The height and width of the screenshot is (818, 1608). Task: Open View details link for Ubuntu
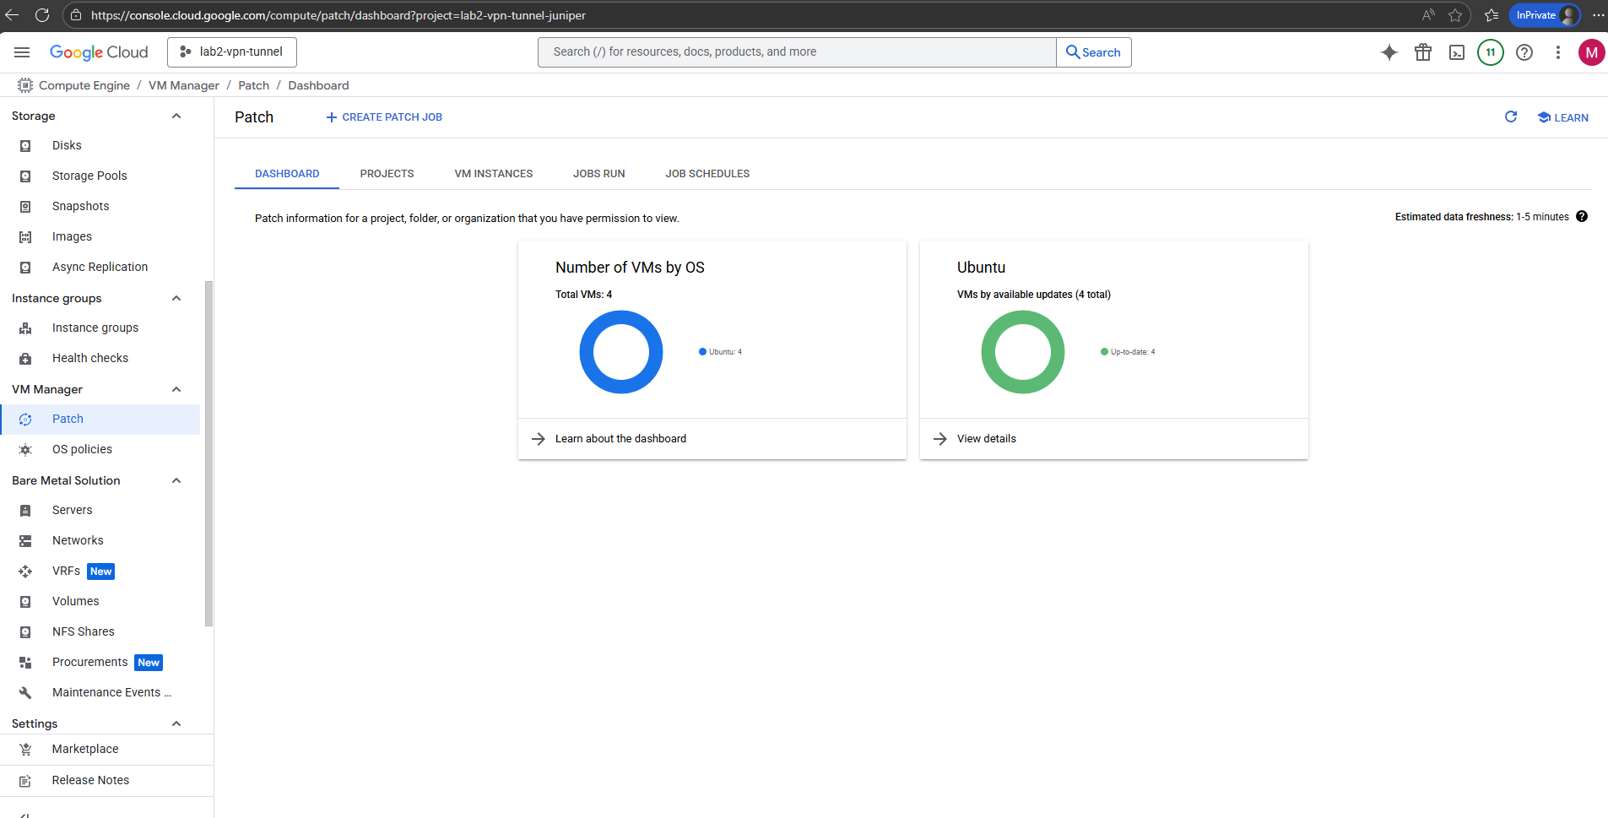click(x=986, y=439)
